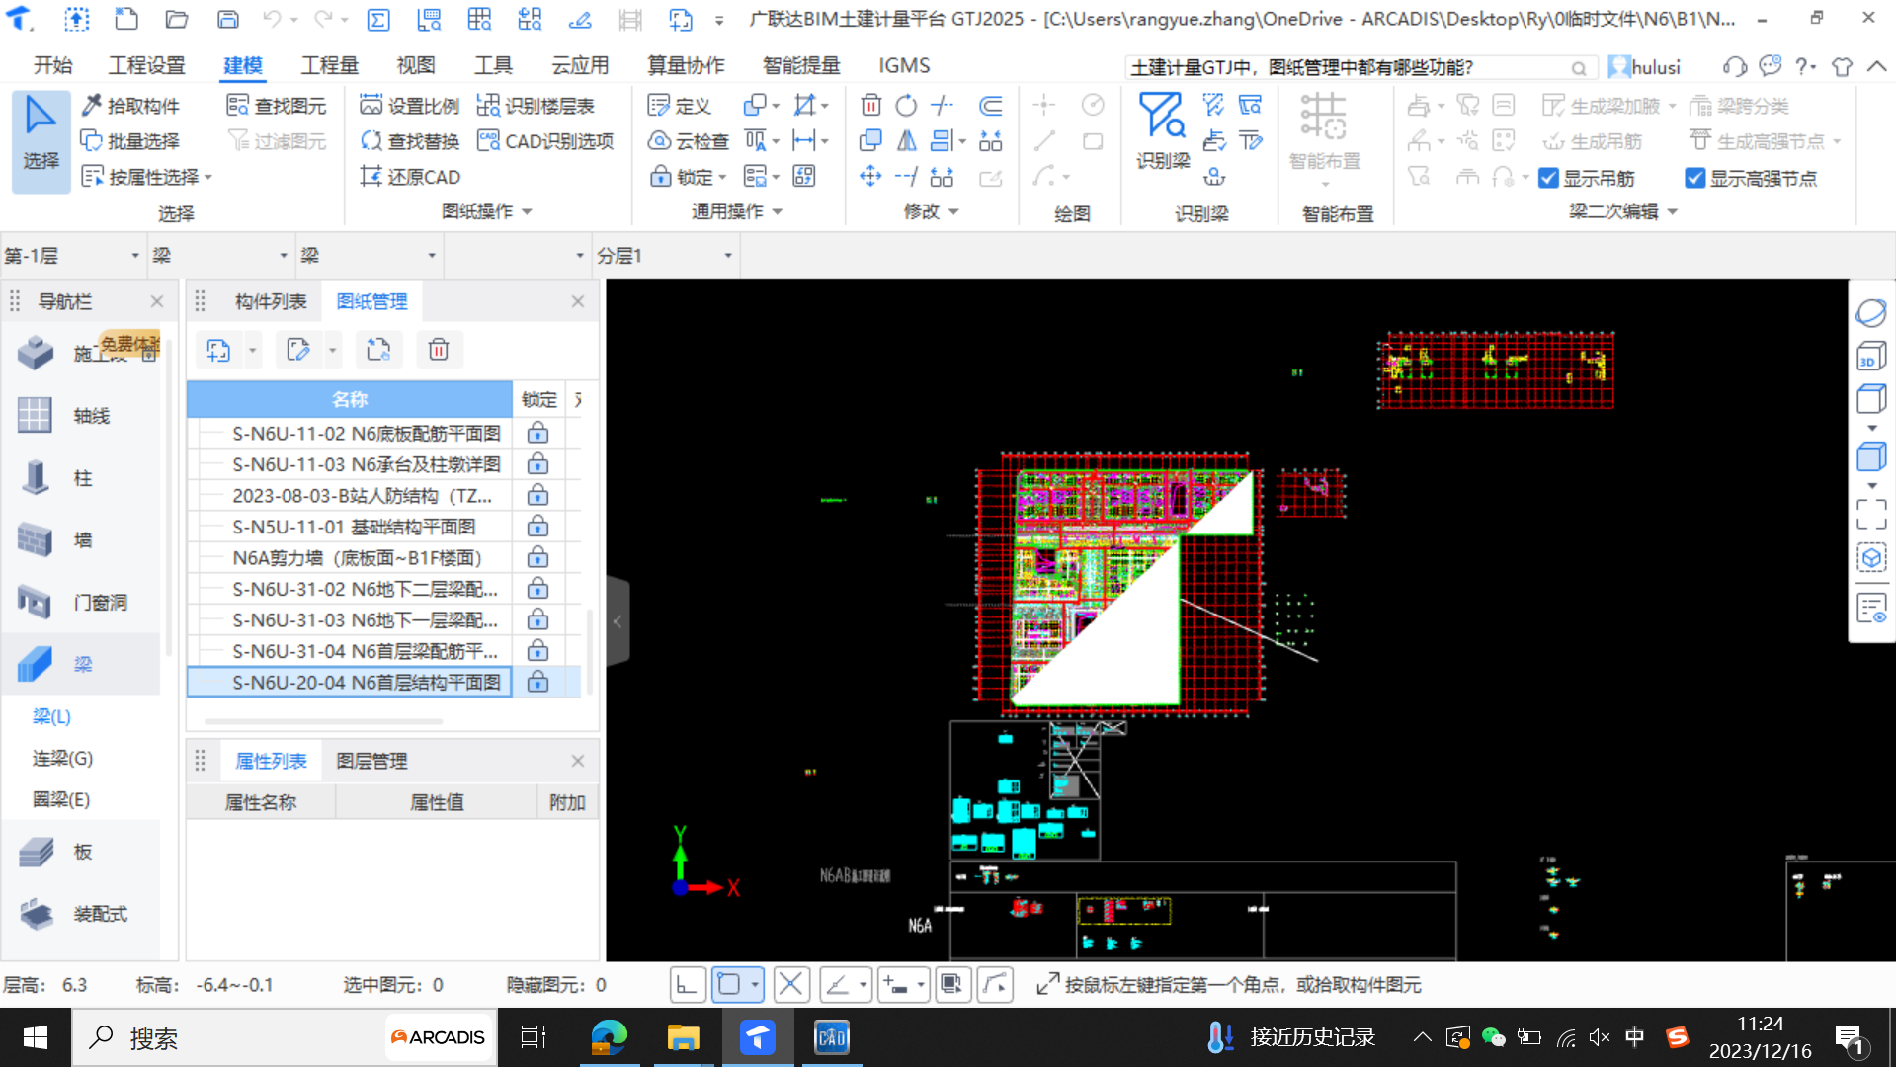The image size is (1896, 1067).
Task: Select 连梁(G) beam type
Action: coord(62,758)
